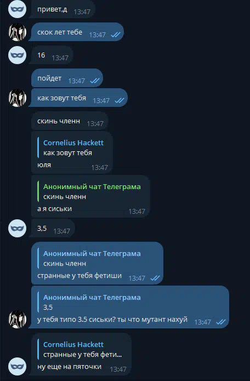Open the anime avatar beside 'скок лет тебе'
This screenshot has height=381, width=250.
(x=17, y=32)
